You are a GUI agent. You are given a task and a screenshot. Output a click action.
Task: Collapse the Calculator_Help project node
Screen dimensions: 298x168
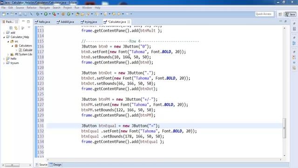4,37
